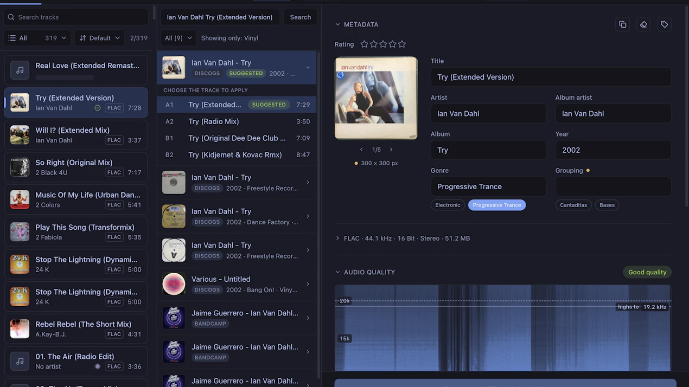Open Music Of My Life (Urban Dan...) track
Screen dimensions: 689x387
[x=76, y=199]
